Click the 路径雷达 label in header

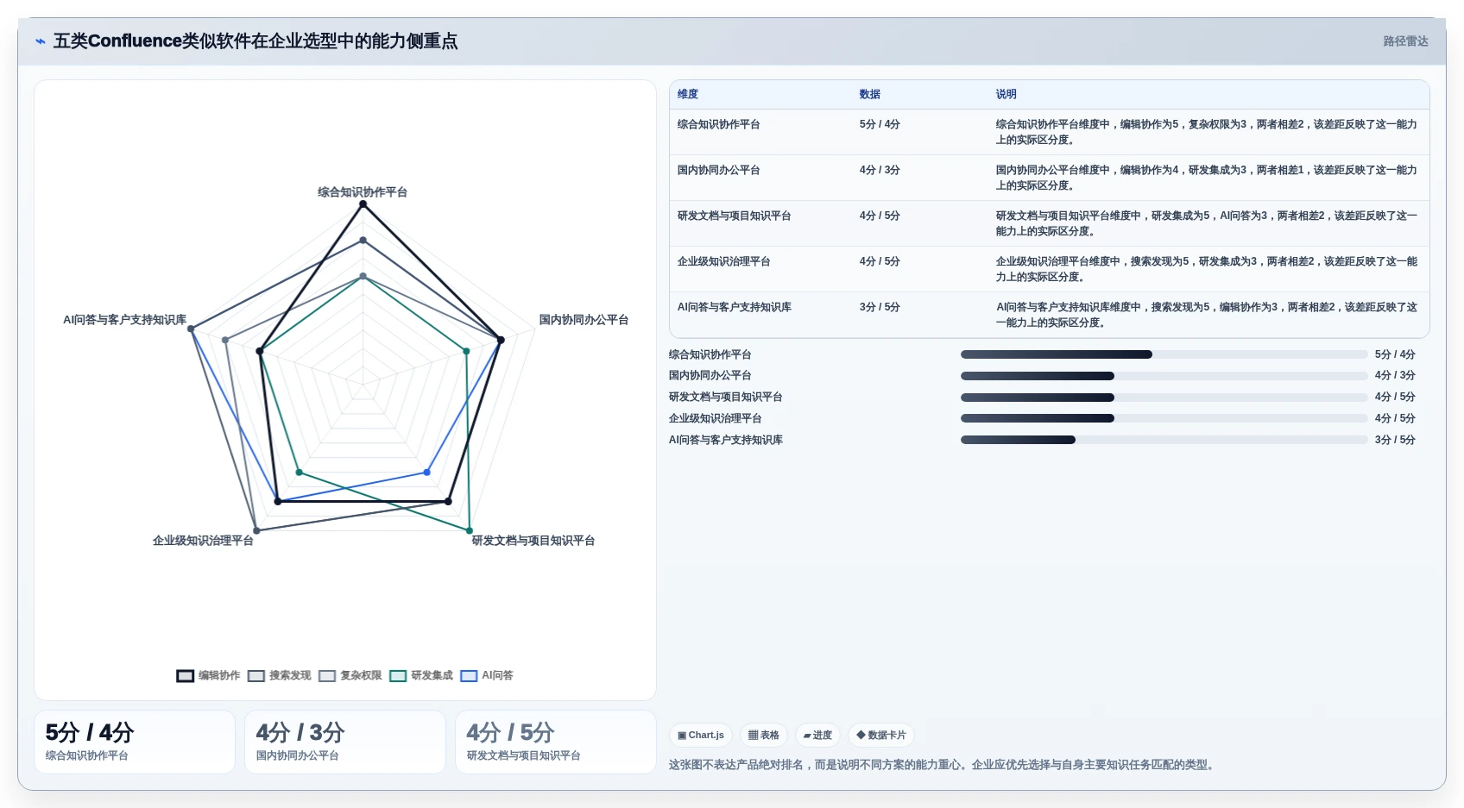click(x=1405, y=41)
